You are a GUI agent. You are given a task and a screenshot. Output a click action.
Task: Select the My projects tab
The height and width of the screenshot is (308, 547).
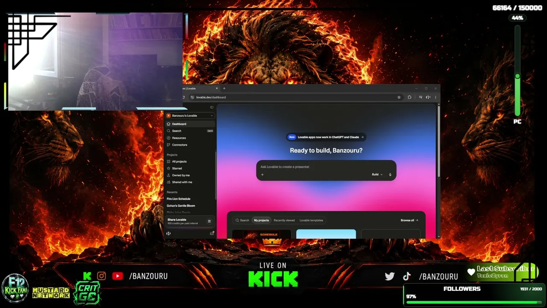point(262,220)
